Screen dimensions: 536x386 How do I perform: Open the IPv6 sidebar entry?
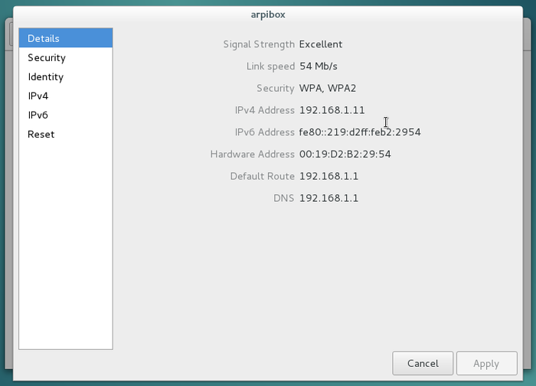66,115
